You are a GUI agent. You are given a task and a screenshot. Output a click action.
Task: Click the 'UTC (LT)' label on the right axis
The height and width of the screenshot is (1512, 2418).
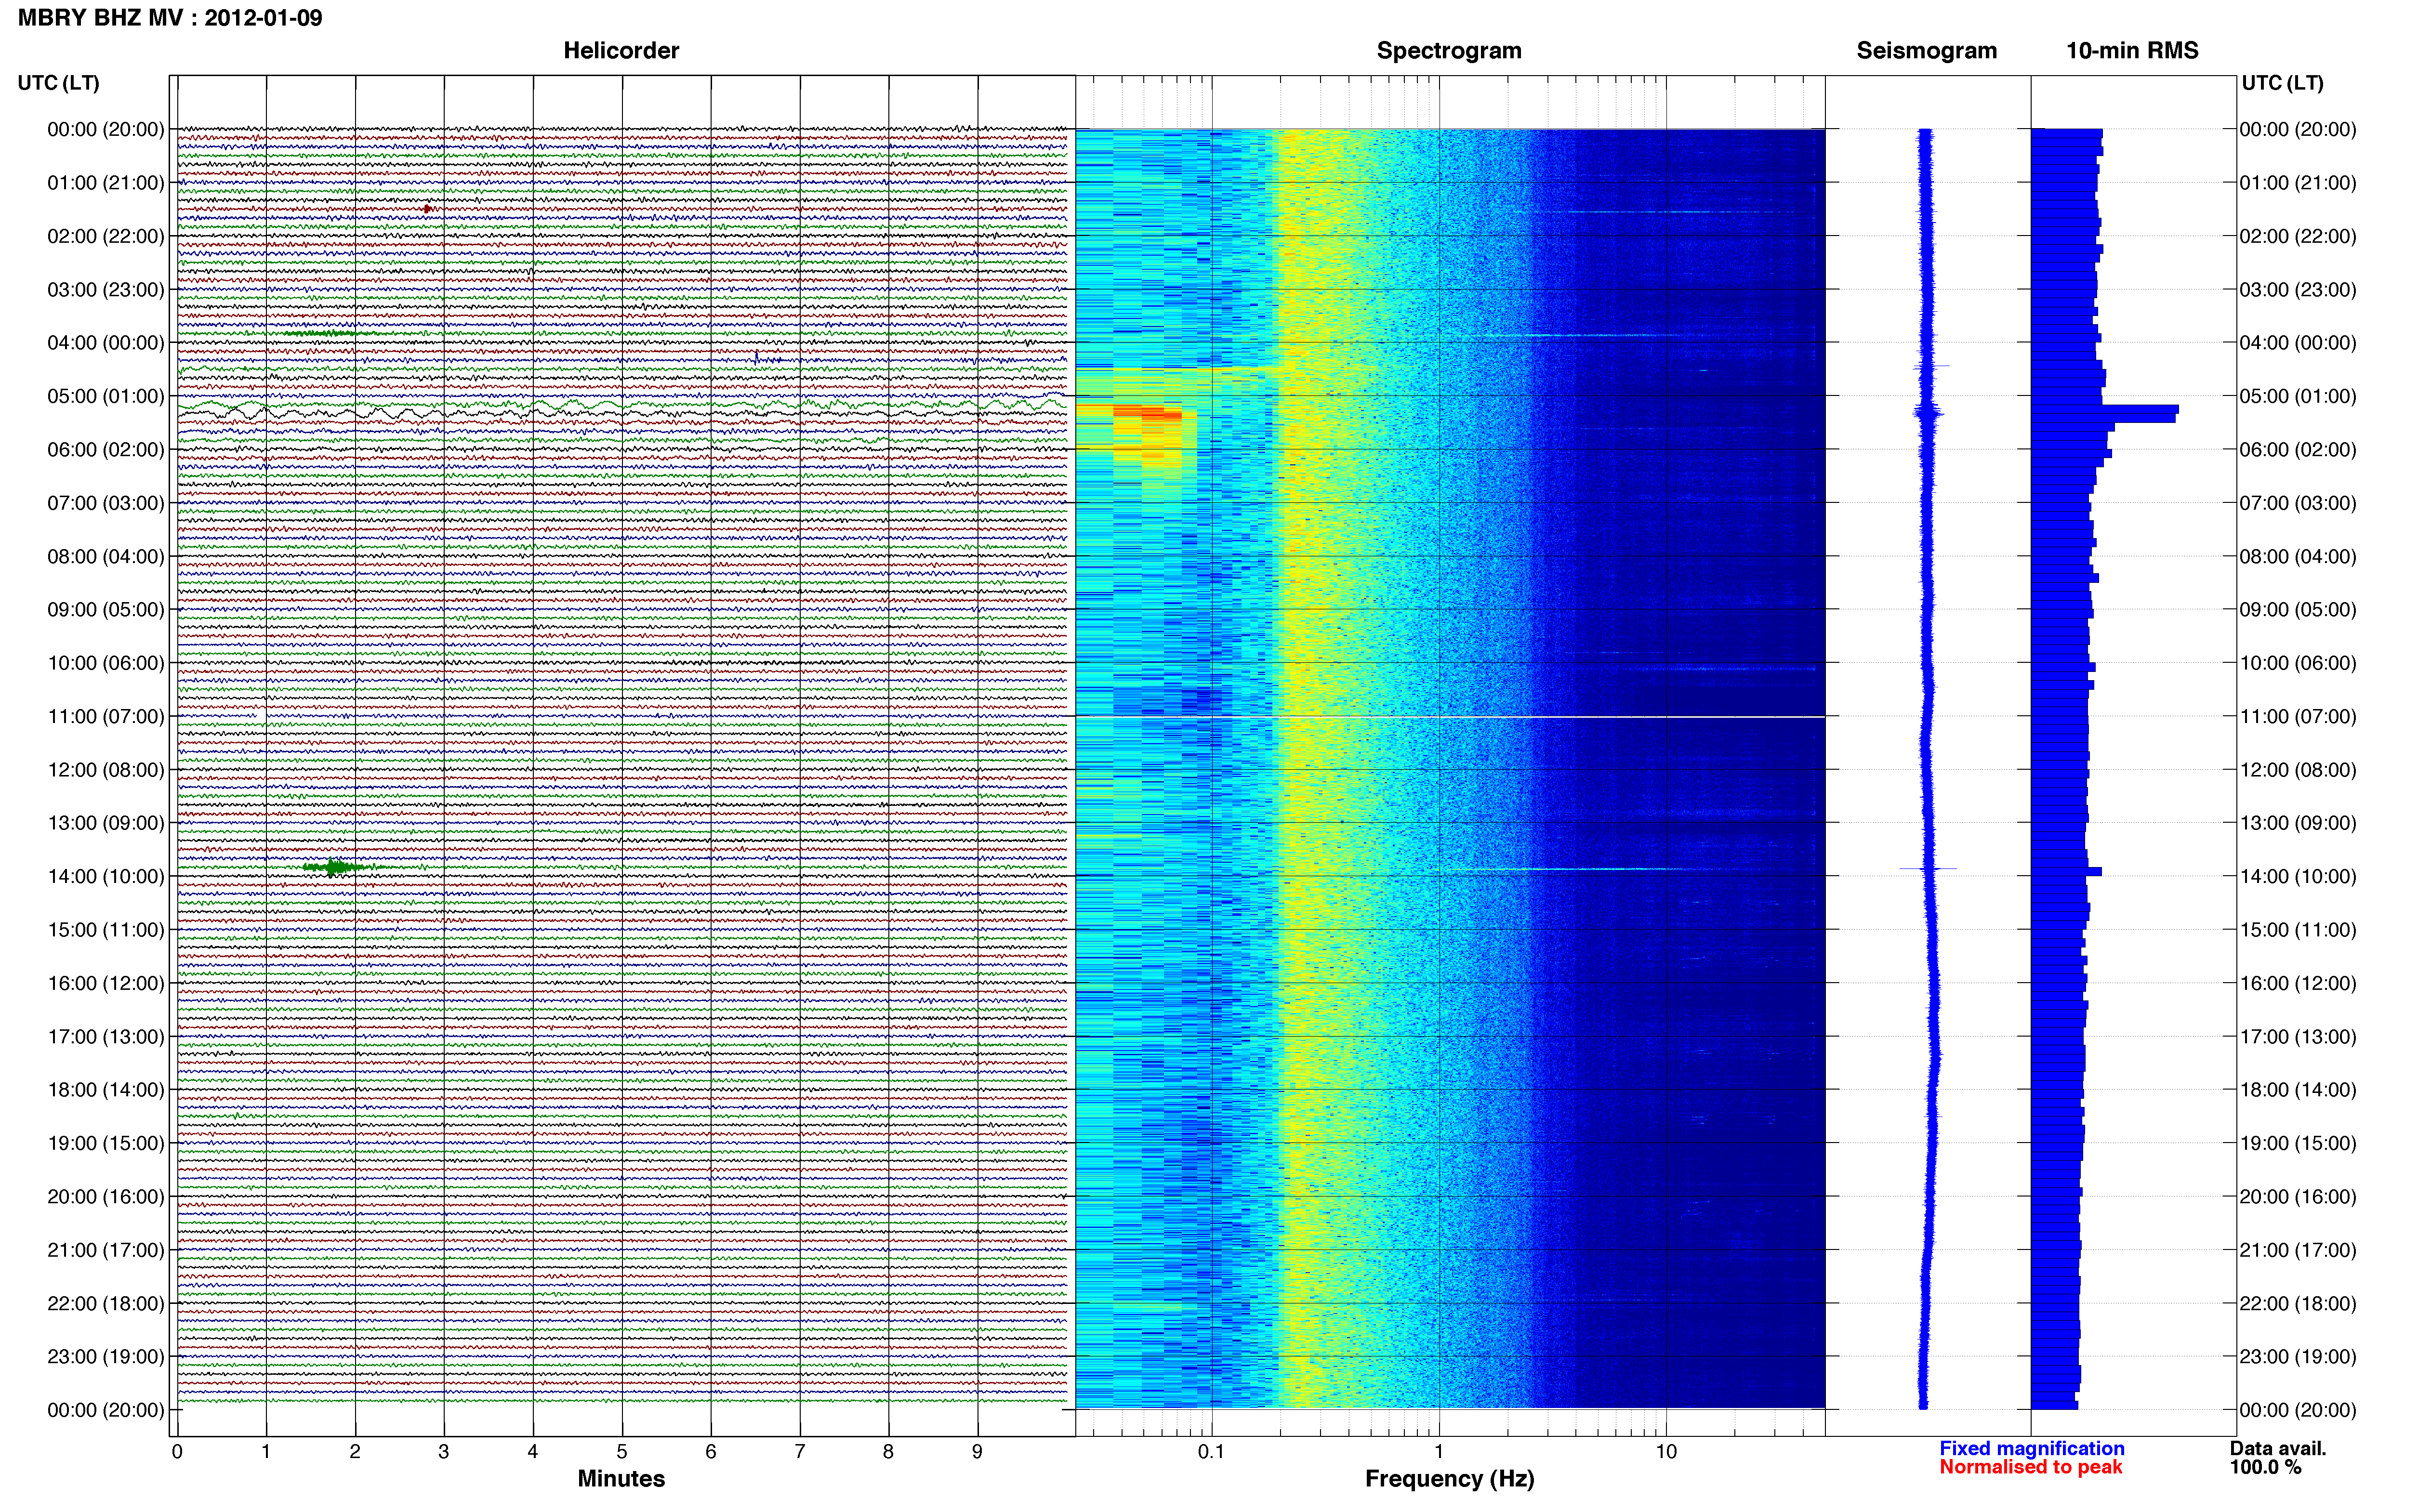pos(2282,83)
